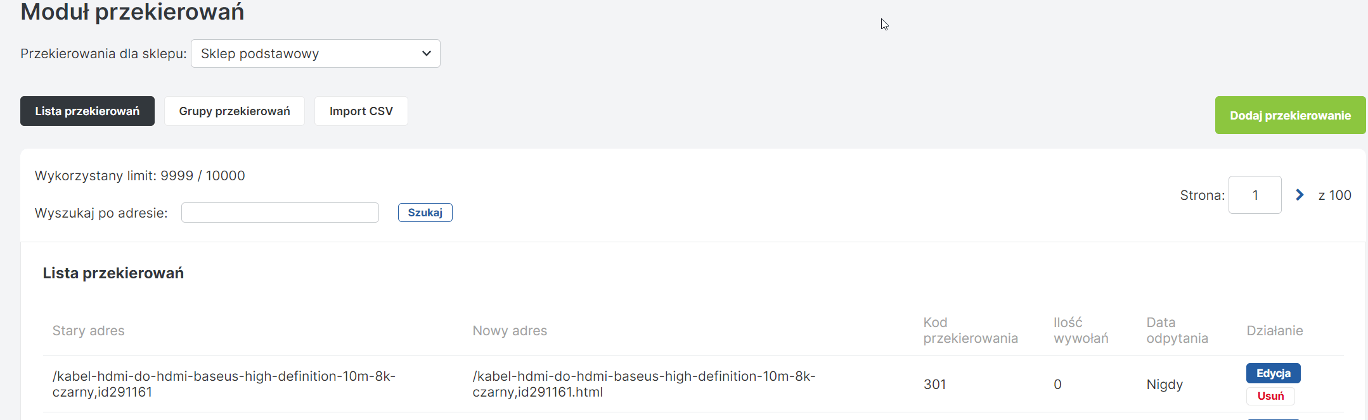Screen dimensions: 1368x420
Task: Focus the Wyszukaj po adresie search field
Action: tap(280, 213)
